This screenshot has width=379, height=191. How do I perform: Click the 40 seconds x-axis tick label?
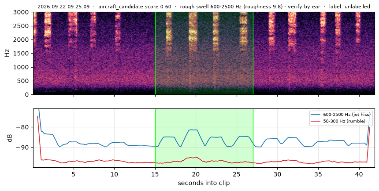click(x=359, y=174)
